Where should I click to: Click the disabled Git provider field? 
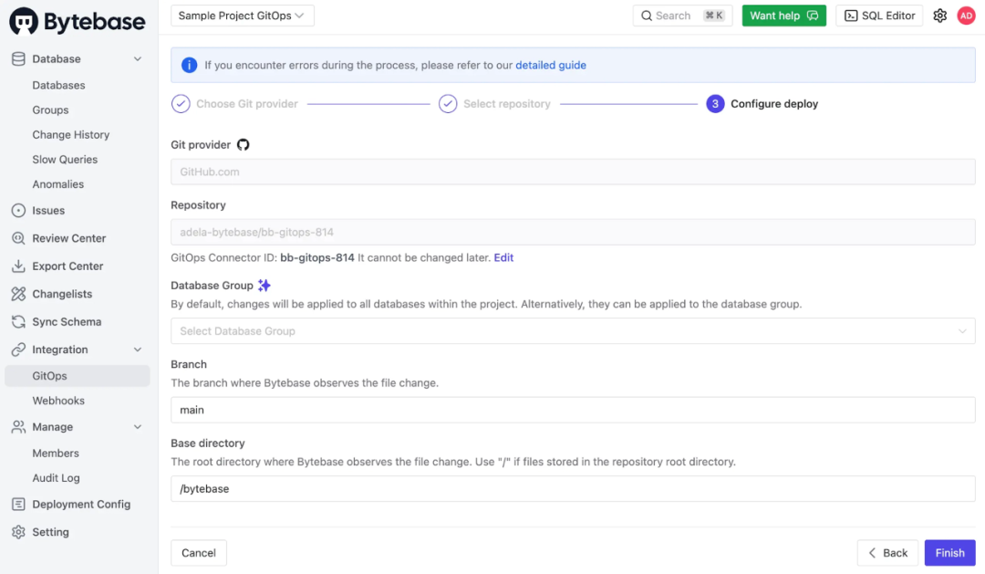[x=573, y=172]
